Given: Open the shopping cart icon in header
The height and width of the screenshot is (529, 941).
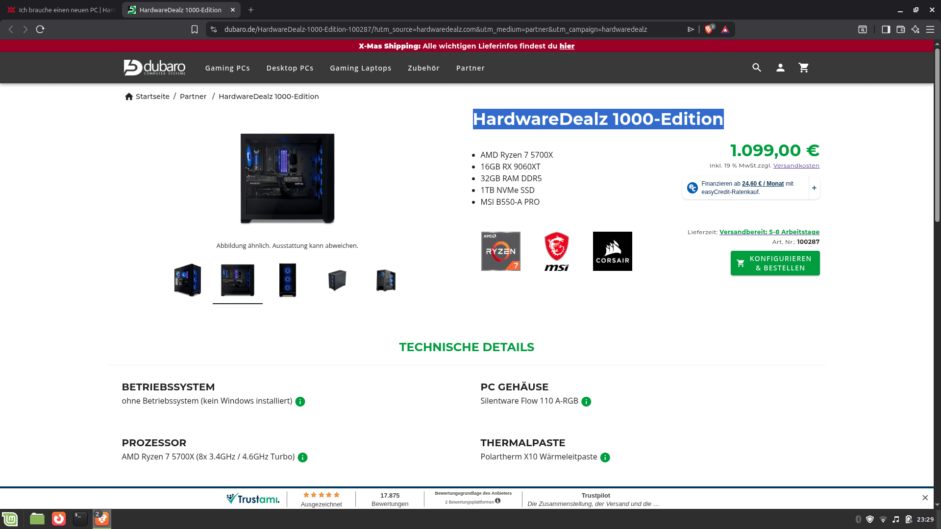Looking at the screenshot, I should coord(804,68).
